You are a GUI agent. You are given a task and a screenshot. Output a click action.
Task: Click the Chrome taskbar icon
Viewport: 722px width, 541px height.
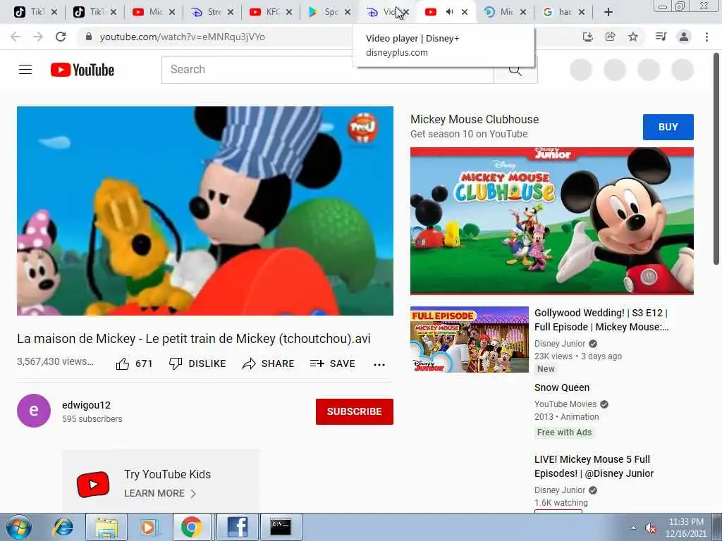[192, 527]
